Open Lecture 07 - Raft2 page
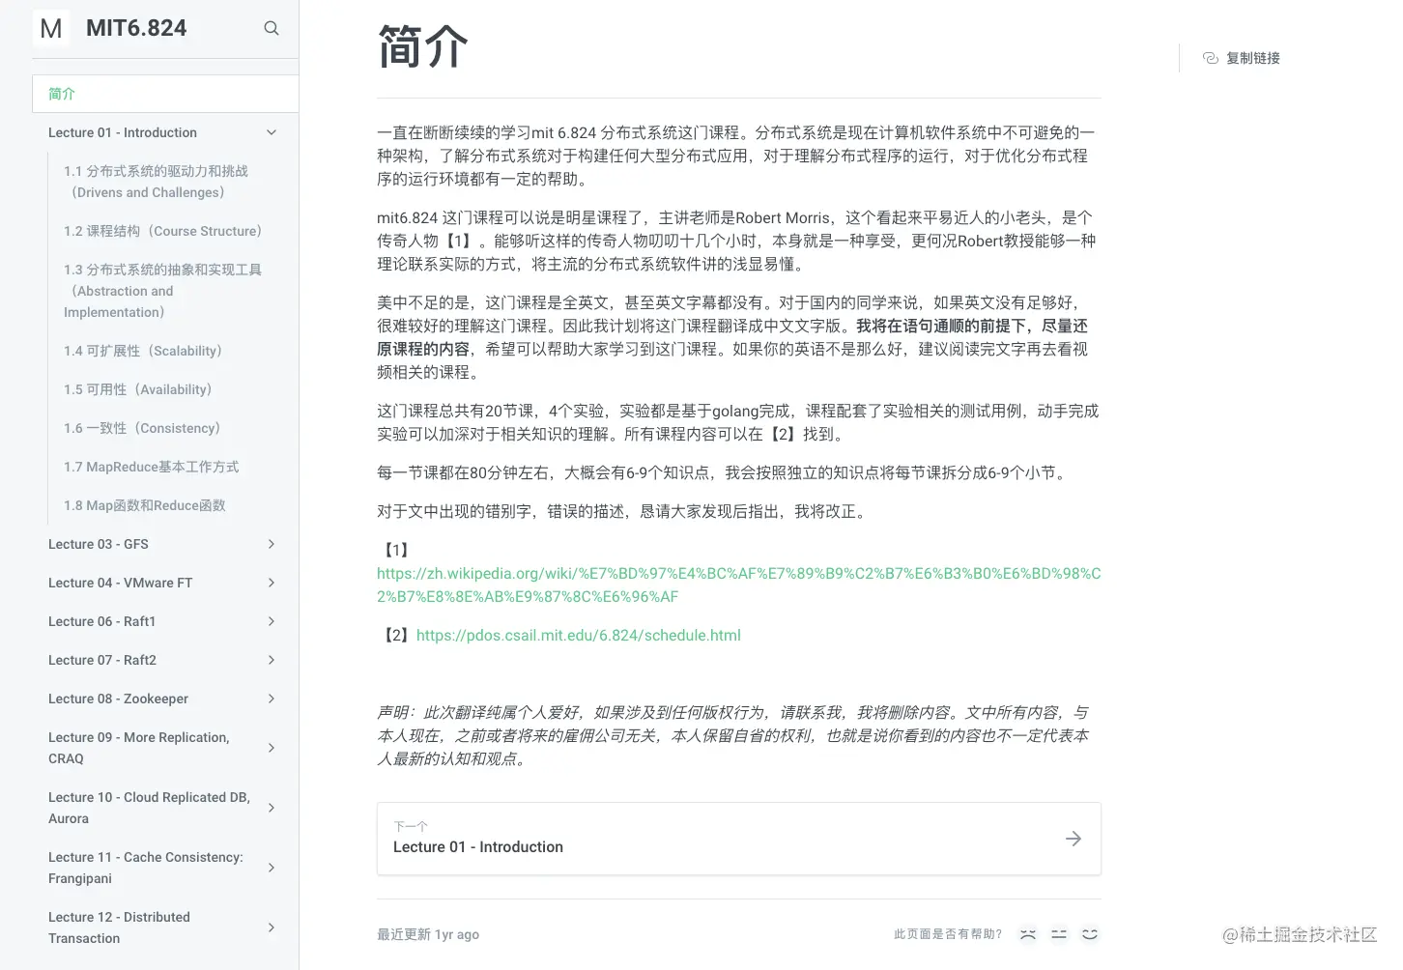 point(102,660)
